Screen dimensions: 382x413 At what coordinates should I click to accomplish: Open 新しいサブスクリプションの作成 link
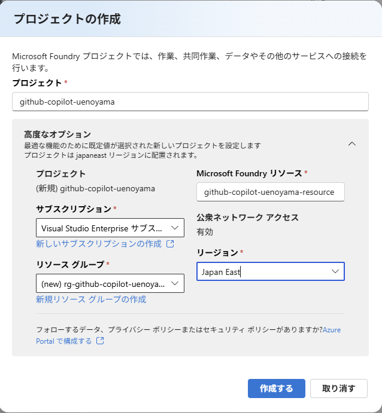(99, 244)
